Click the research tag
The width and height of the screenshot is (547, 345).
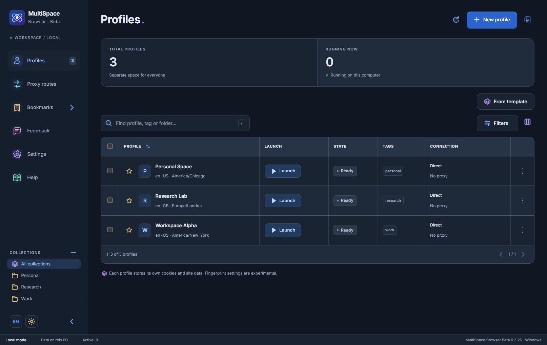point(393,200)
